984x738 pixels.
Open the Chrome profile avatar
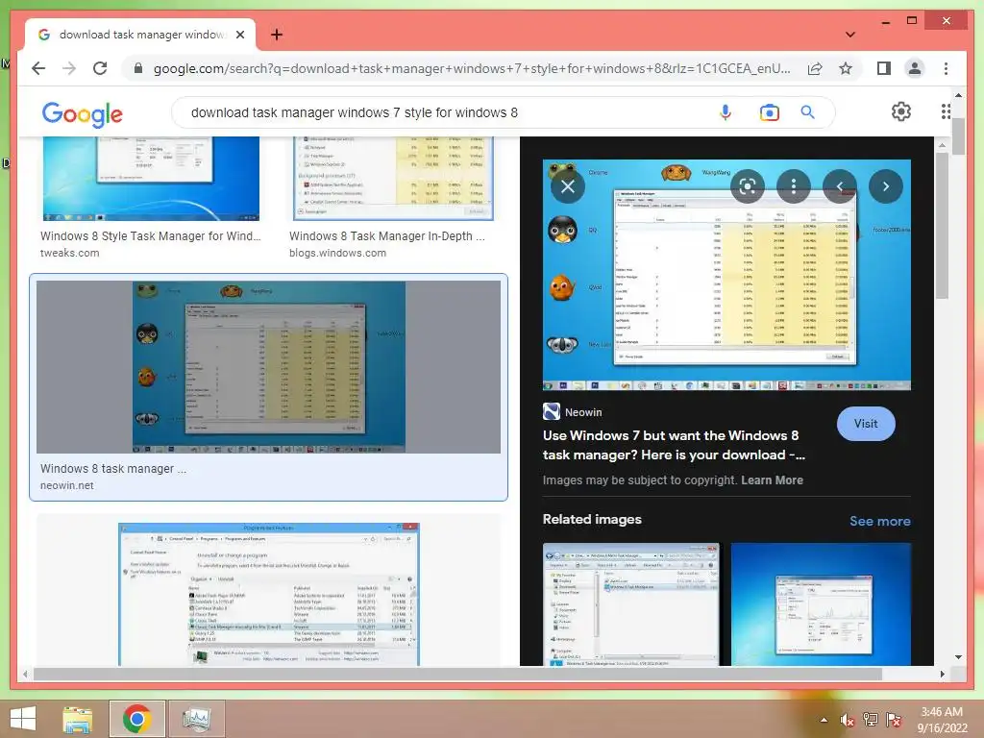[x=915, y=68]
